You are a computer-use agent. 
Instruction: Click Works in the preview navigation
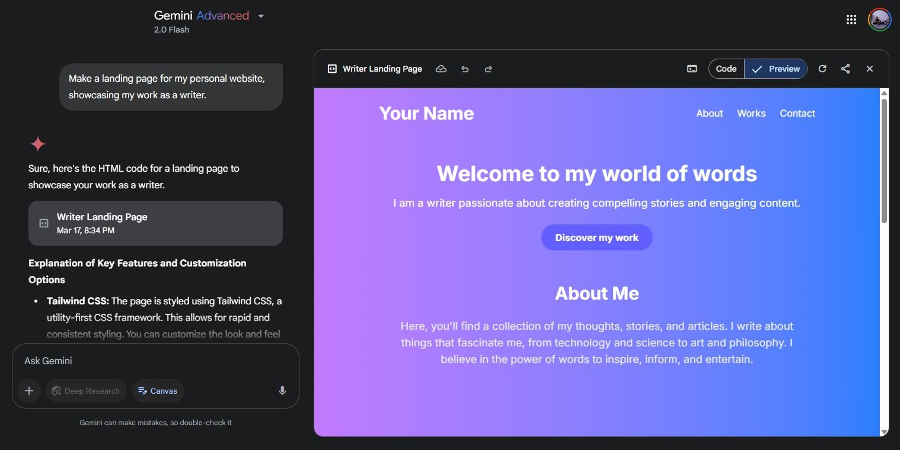tap(751, 114)
